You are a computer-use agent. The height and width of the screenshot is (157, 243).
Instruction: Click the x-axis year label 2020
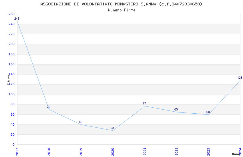click(113, 152)
